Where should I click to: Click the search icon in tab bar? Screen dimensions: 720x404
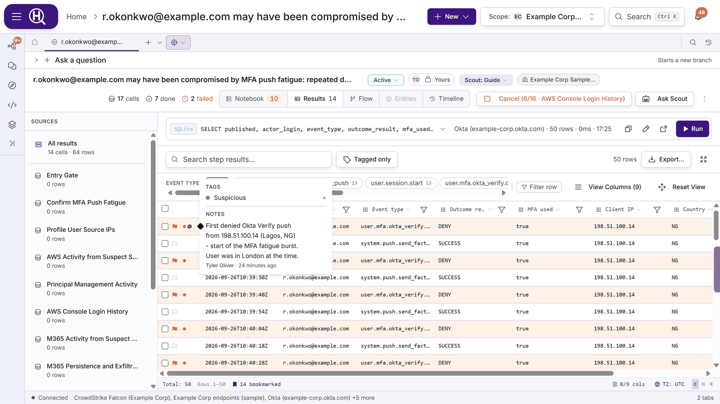click(693, 42)
